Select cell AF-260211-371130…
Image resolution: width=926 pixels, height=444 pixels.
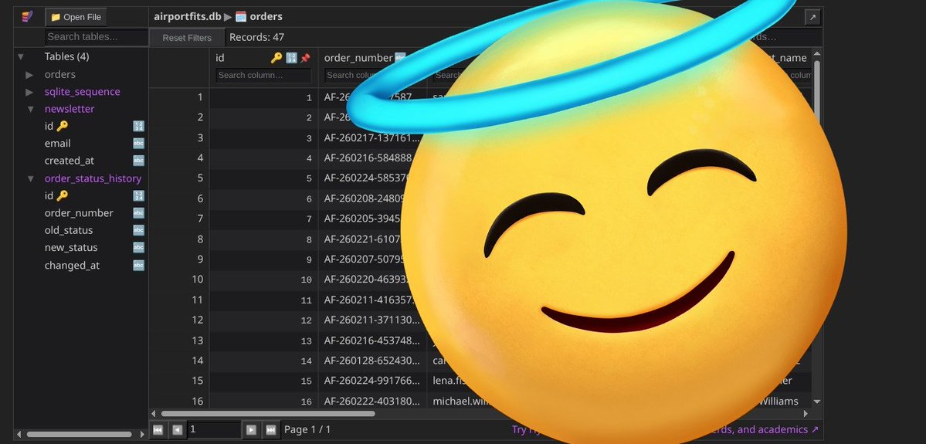[x=372, y=320]
